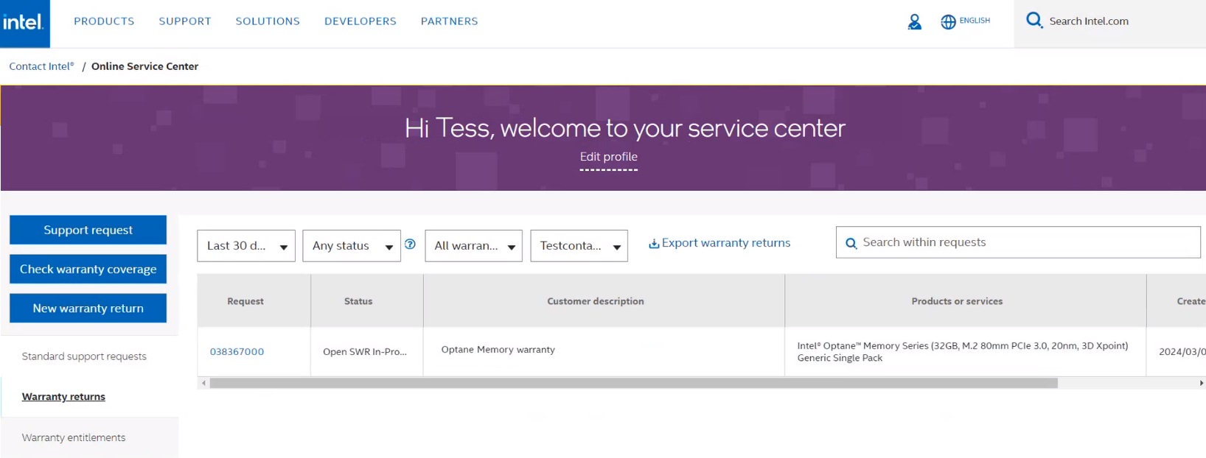Click the Support request button
Viewport: 1206px width, 458px height.
(x=88, y=230)
